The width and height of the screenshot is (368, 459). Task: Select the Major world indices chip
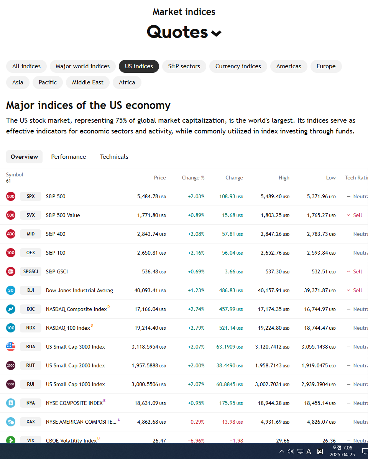click(x=83, y=66)
